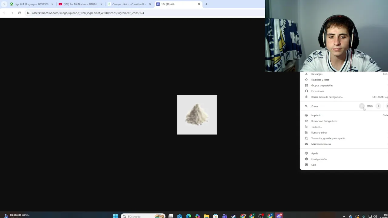Click the help icon beside Ayuda

[306, 153]
